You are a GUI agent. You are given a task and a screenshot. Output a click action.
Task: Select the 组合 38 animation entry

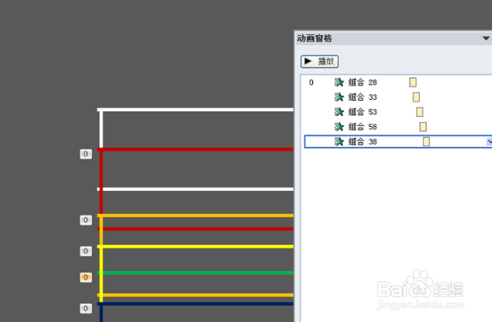[398, 142]
